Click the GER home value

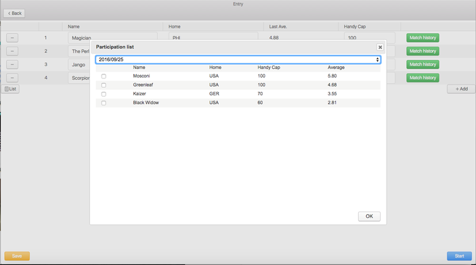point(214,94)
